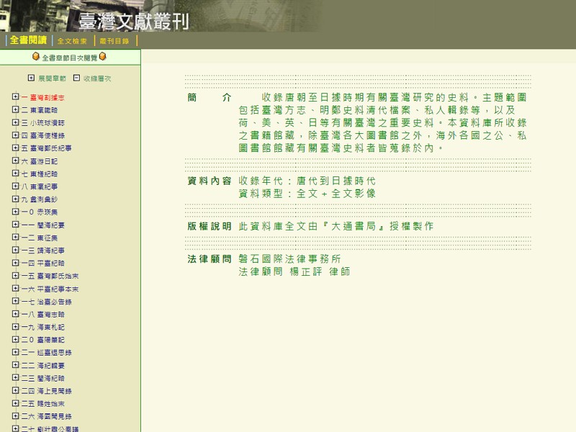Expand the 一 臺灣割據志 tree node

[x=16, y=96]
